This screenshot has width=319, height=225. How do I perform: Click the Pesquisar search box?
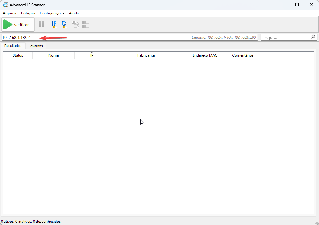pos(284,37)
